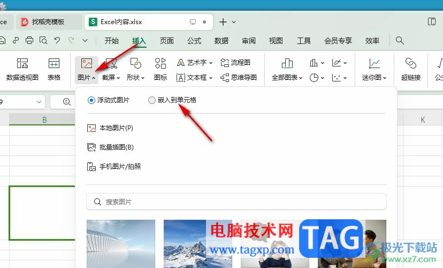
Task: Expand the 截屏 dropdown arrow
Action: point(118,78)
